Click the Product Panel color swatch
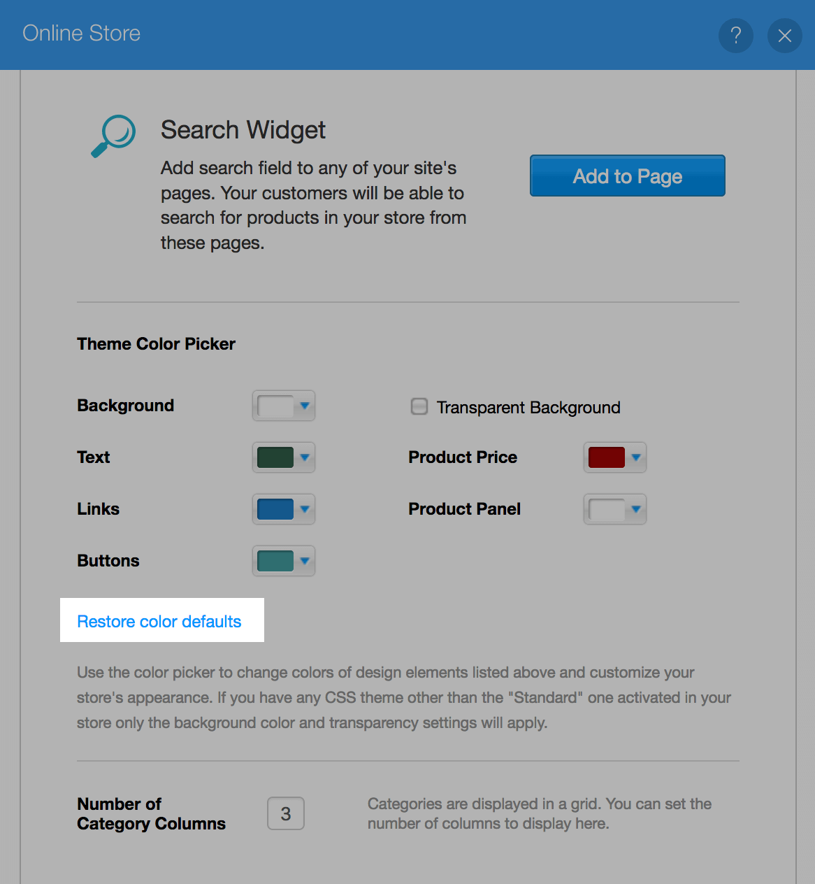Screen dimensions: 815x884 [x=607, y=509]
